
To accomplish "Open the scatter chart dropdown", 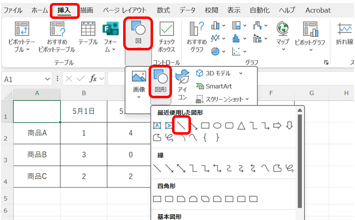I will (x=239, y=51).
